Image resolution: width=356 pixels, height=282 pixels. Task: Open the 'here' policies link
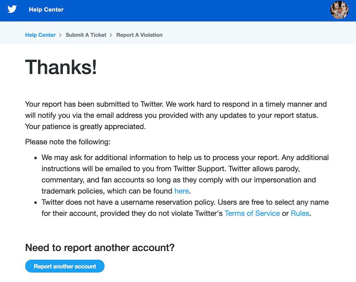point(182,191)
